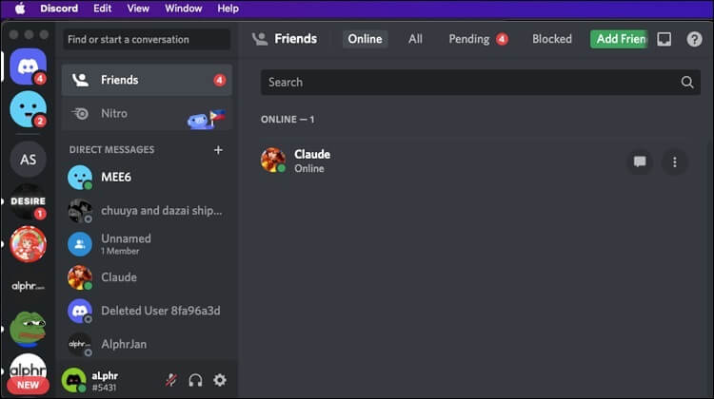Open more options for Claude

click(674, 161)
